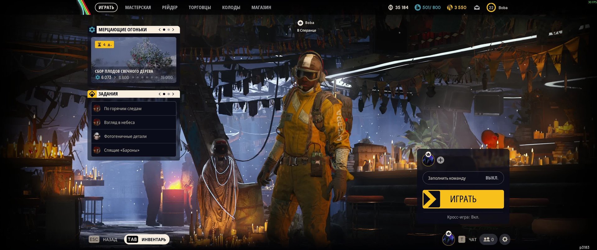Screen dimensions: 597x250
Task: Click the party leader avatar in squad panel
Action: pos(428,160)
